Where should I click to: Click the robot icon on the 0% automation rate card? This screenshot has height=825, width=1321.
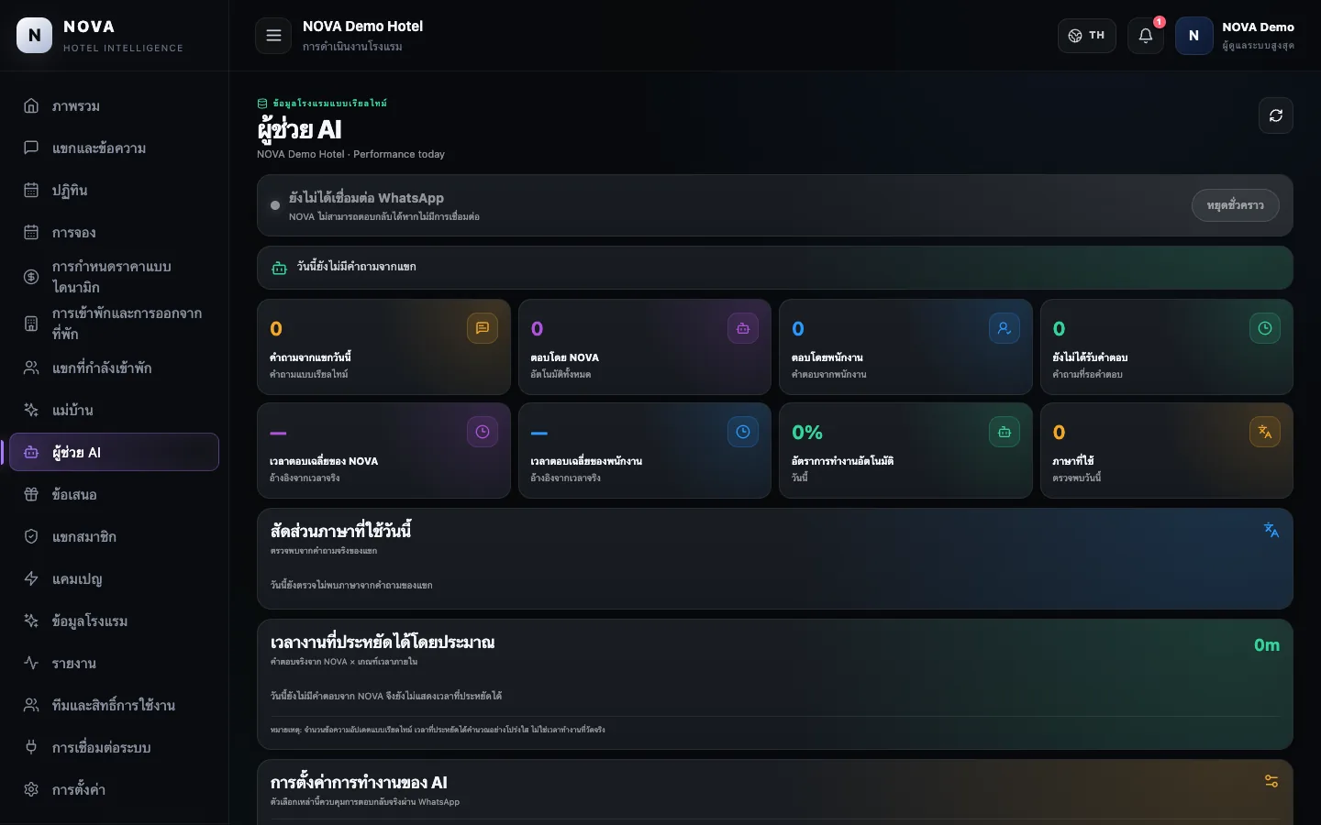(x=1005, y=432)
